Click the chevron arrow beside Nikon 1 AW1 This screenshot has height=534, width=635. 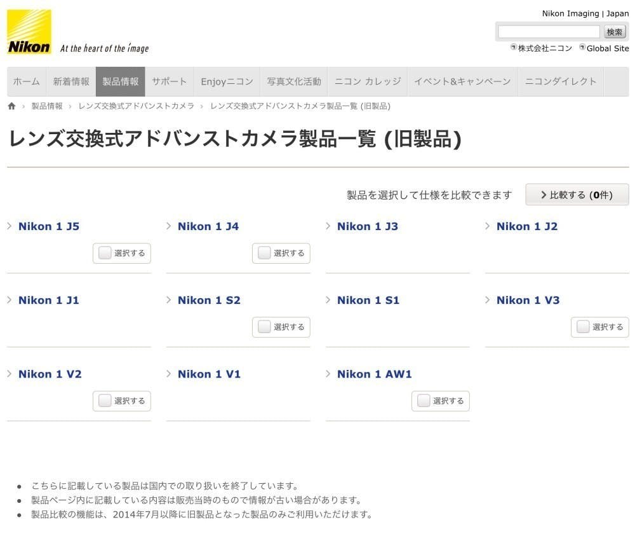coord(328,373)
